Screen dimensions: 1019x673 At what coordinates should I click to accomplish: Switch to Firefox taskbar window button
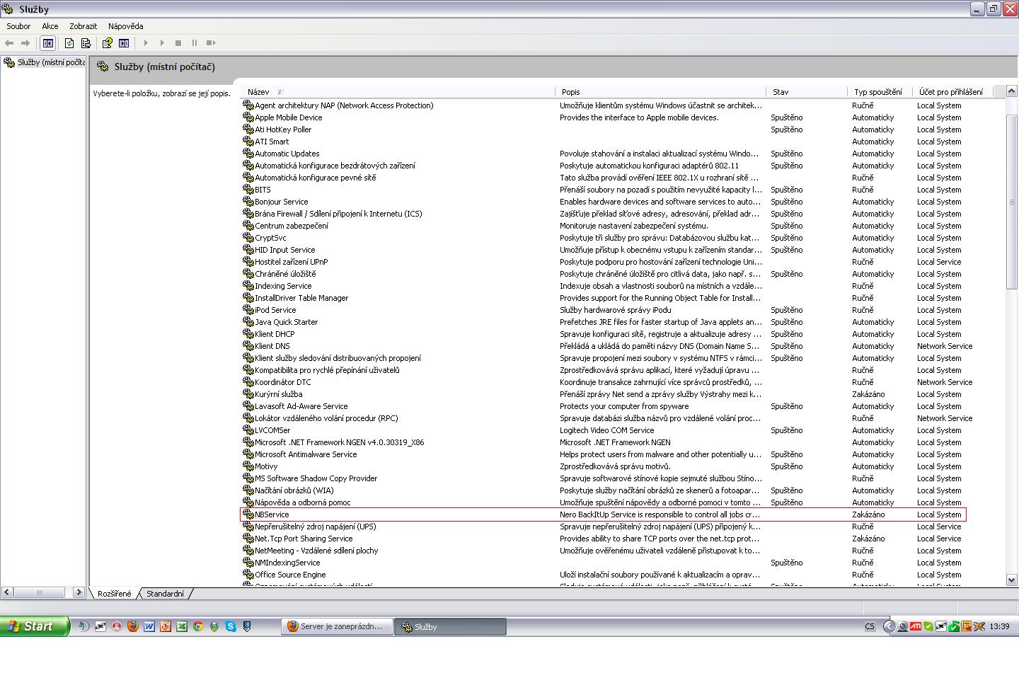click(x=337, y=626)
